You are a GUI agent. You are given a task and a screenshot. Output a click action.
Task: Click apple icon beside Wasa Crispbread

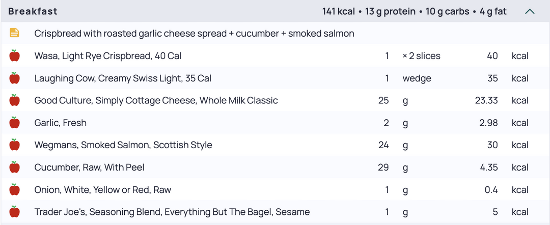pos(14,55)
